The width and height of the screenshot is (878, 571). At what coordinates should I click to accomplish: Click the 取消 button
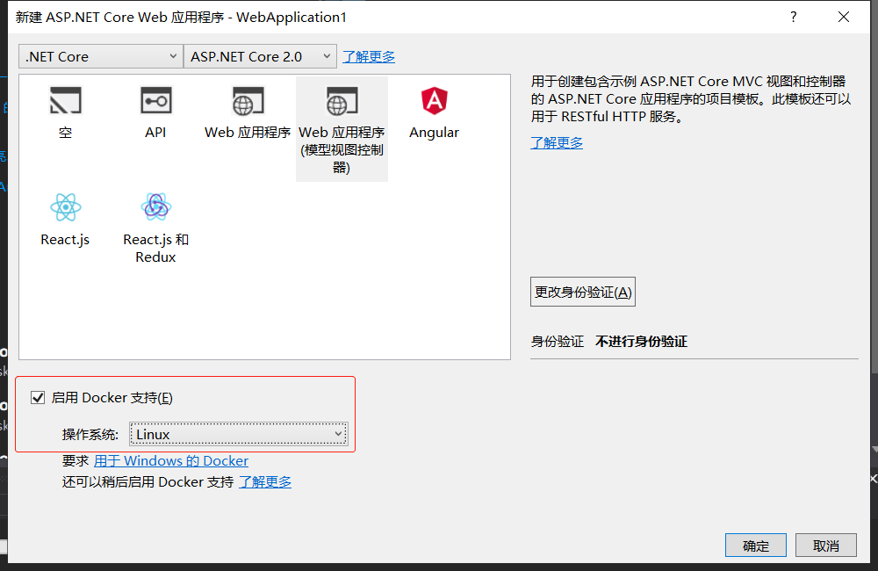(826, 546)
